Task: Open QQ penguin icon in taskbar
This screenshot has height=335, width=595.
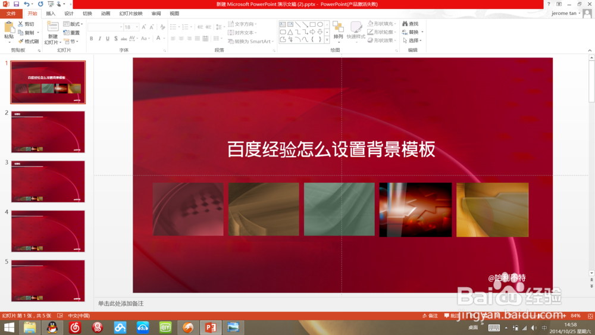Action: [52, 327]
